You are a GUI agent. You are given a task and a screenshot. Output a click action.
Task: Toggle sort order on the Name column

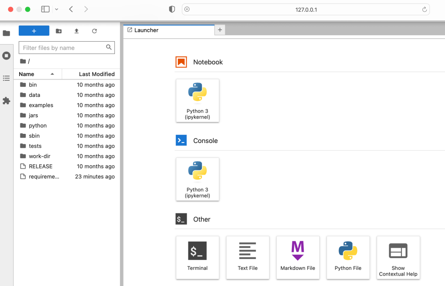pos(28,74)
